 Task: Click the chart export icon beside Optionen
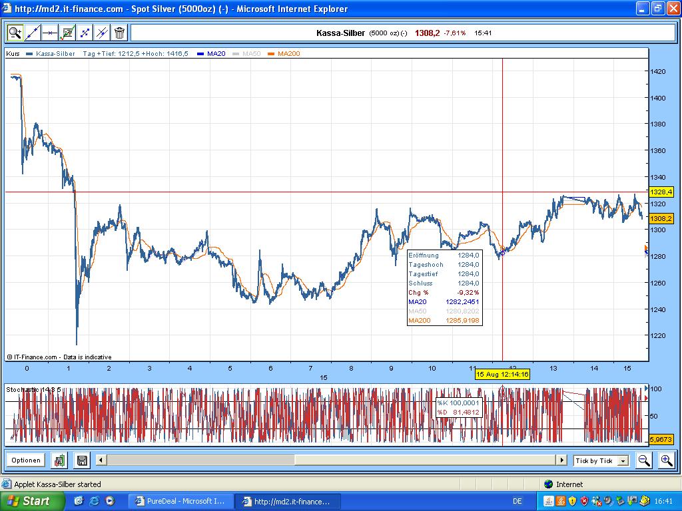(x=60, y=460)
